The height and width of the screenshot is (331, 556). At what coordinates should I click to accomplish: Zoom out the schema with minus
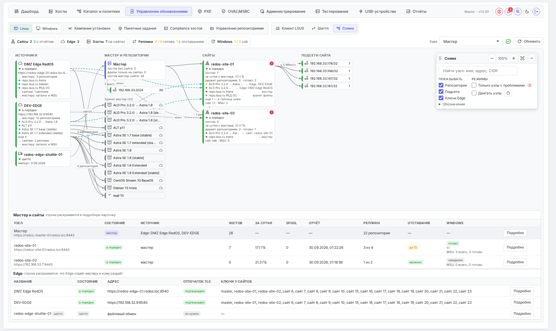pos(492,58)
